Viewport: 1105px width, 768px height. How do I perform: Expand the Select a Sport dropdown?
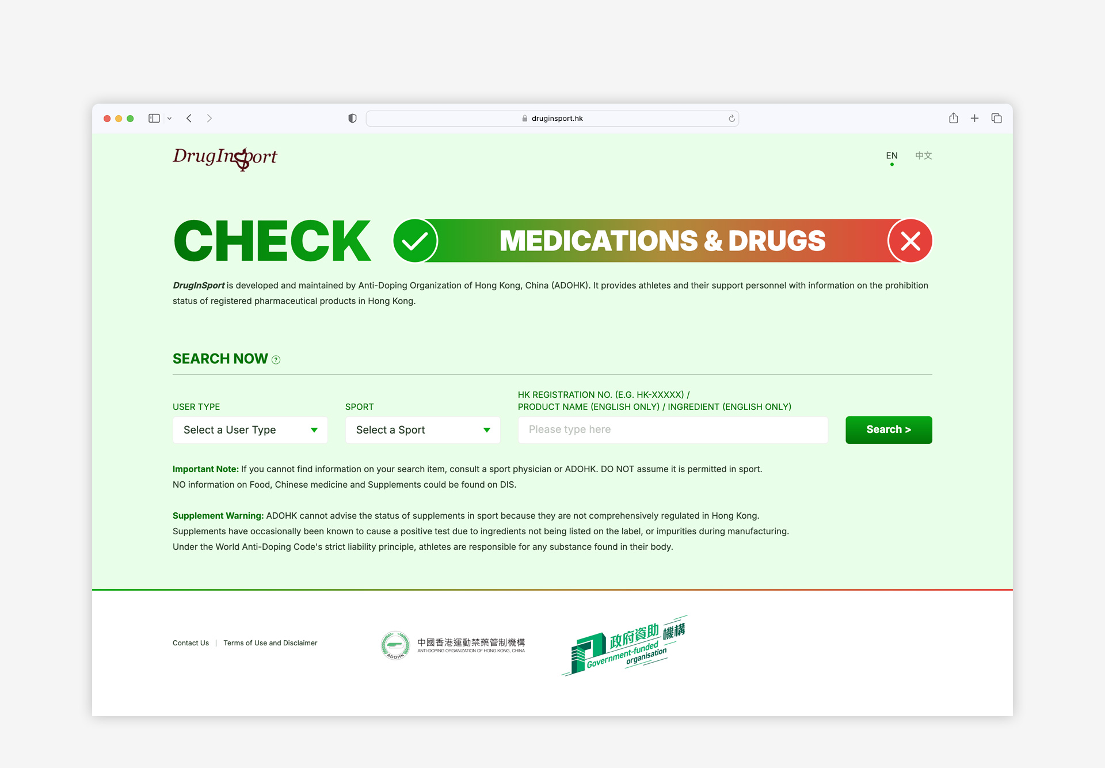tap(423, 430)
